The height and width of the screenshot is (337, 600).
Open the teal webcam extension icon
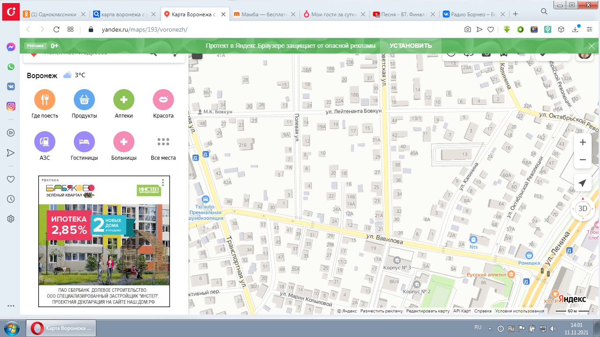pos(547,29)
